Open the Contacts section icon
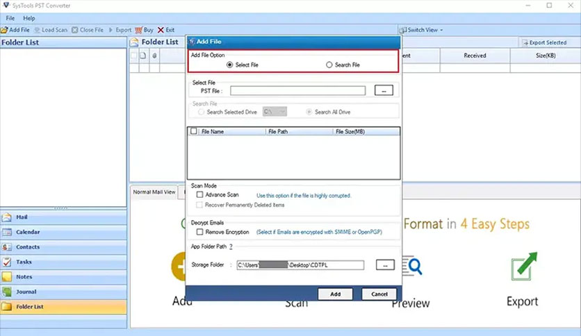Screen dimensions: 581x336 pyautogui.click(x=7, y=247)
